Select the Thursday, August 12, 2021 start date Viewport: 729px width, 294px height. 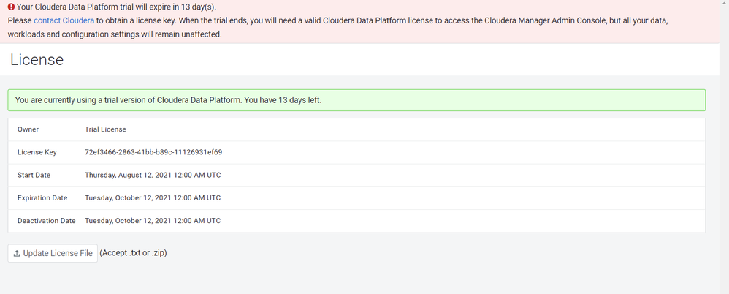[x=153, y=175]
